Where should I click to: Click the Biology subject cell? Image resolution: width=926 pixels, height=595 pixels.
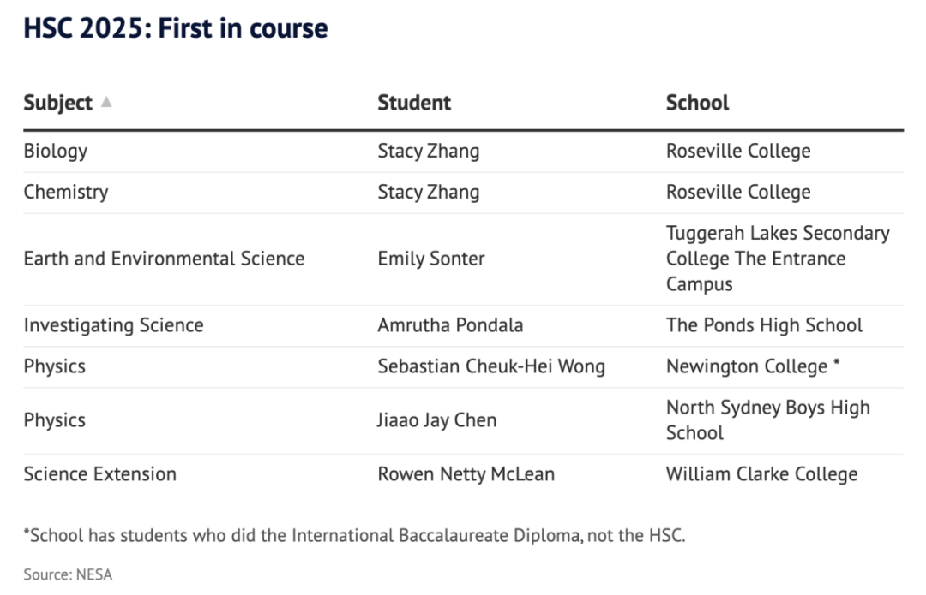pyautogui.click(x=56, y=152)
